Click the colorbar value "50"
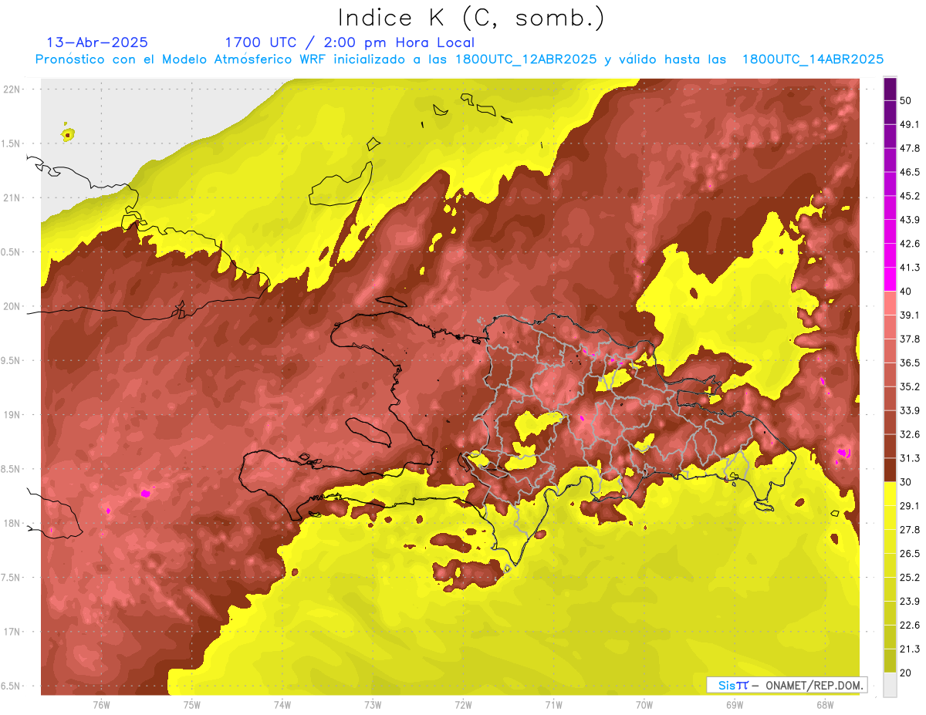 pos(907,100)
